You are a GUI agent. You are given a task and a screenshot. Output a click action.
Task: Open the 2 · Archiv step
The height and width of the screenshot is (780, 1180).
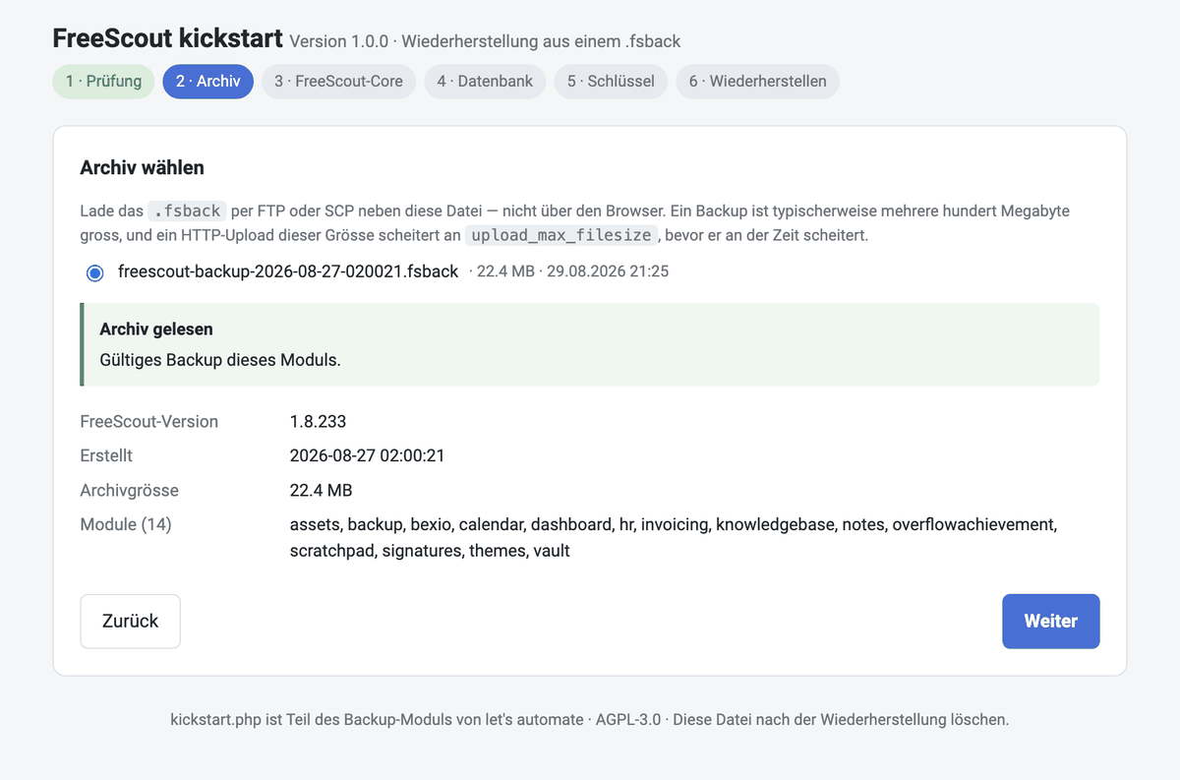(208, 82)
